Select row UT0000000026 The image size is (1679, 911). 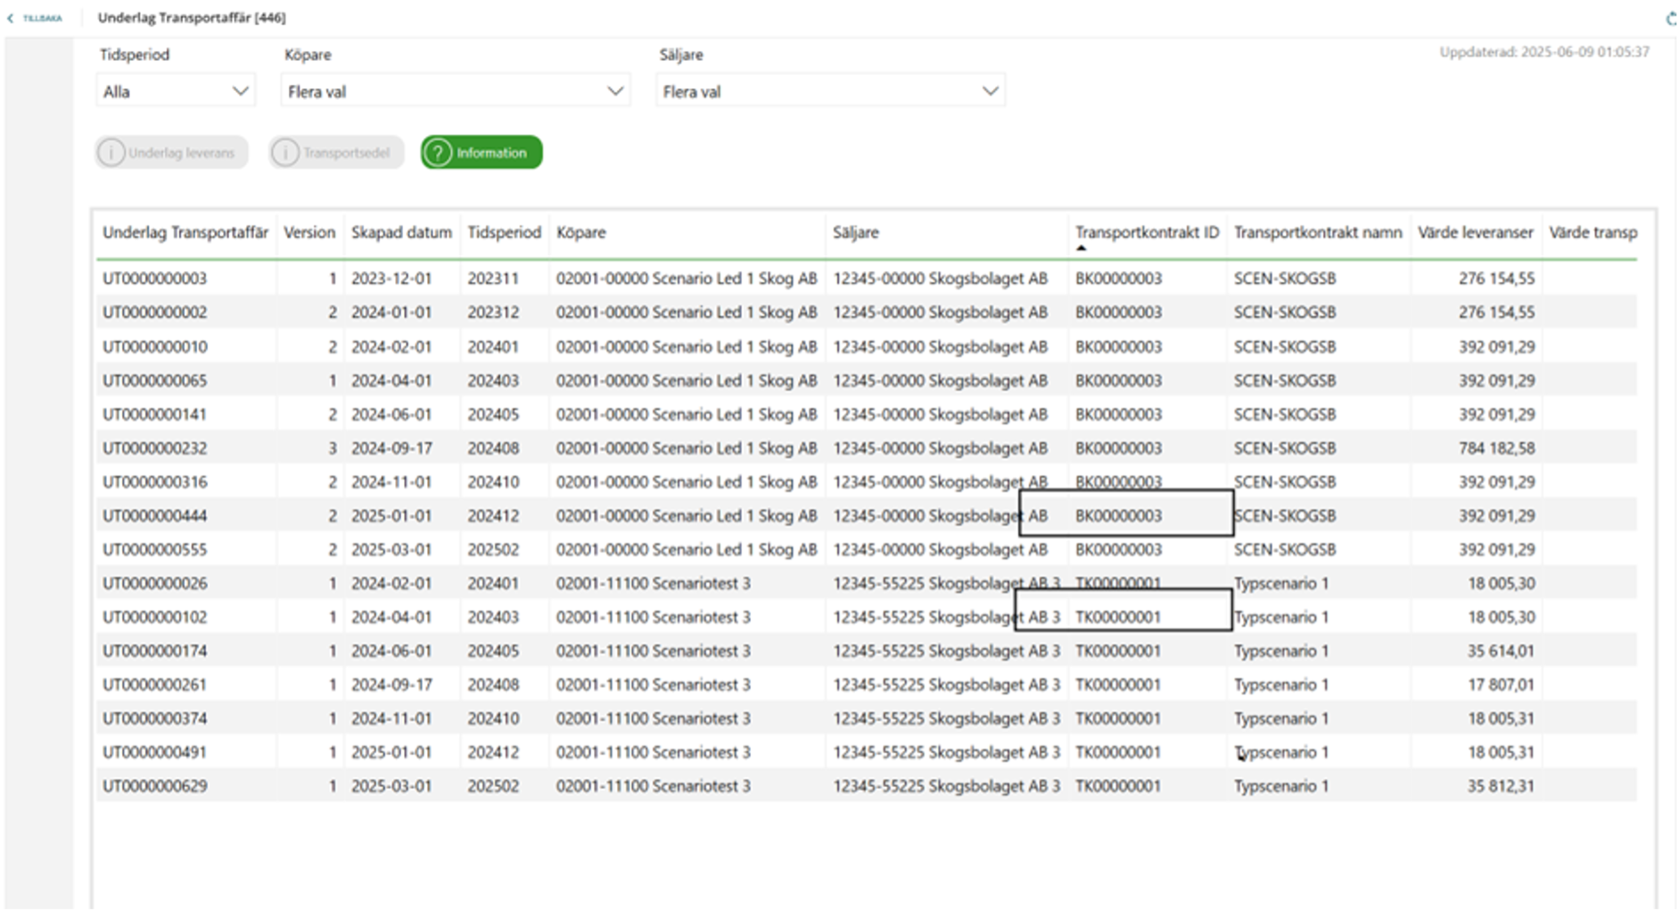pyautogui.click(x=867, y=583)
